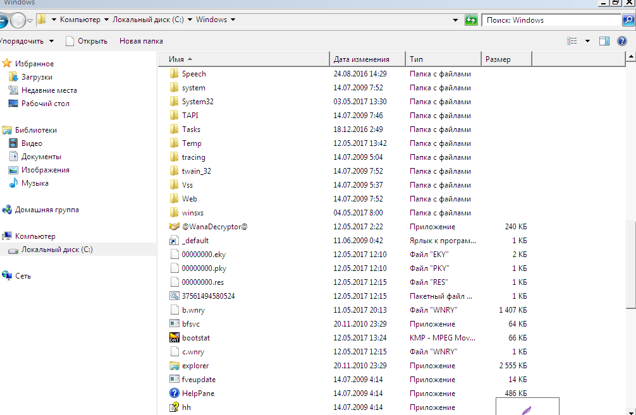This screenshot has height=415, width=636.
Task: Click the refresh button beside address bar
Action: 471,20
